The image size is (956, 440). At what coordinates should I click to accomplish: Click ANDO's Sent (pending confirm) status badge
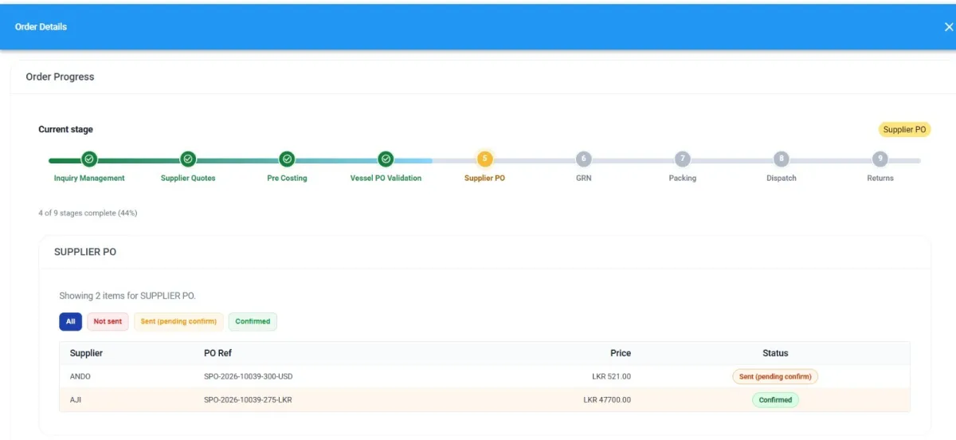[775, 376]
